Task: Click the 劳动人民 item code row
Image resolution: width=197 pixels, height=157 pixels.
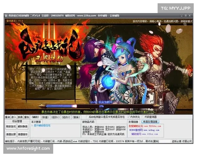Action: pos(104,127)
